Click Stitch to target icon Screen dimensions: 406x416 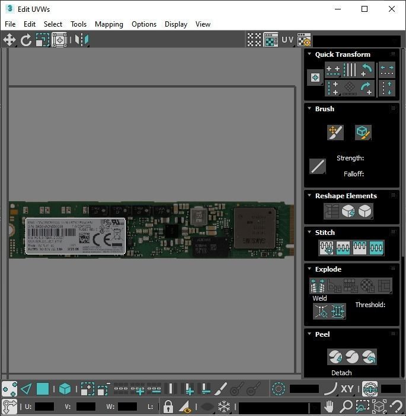point(327,248)
